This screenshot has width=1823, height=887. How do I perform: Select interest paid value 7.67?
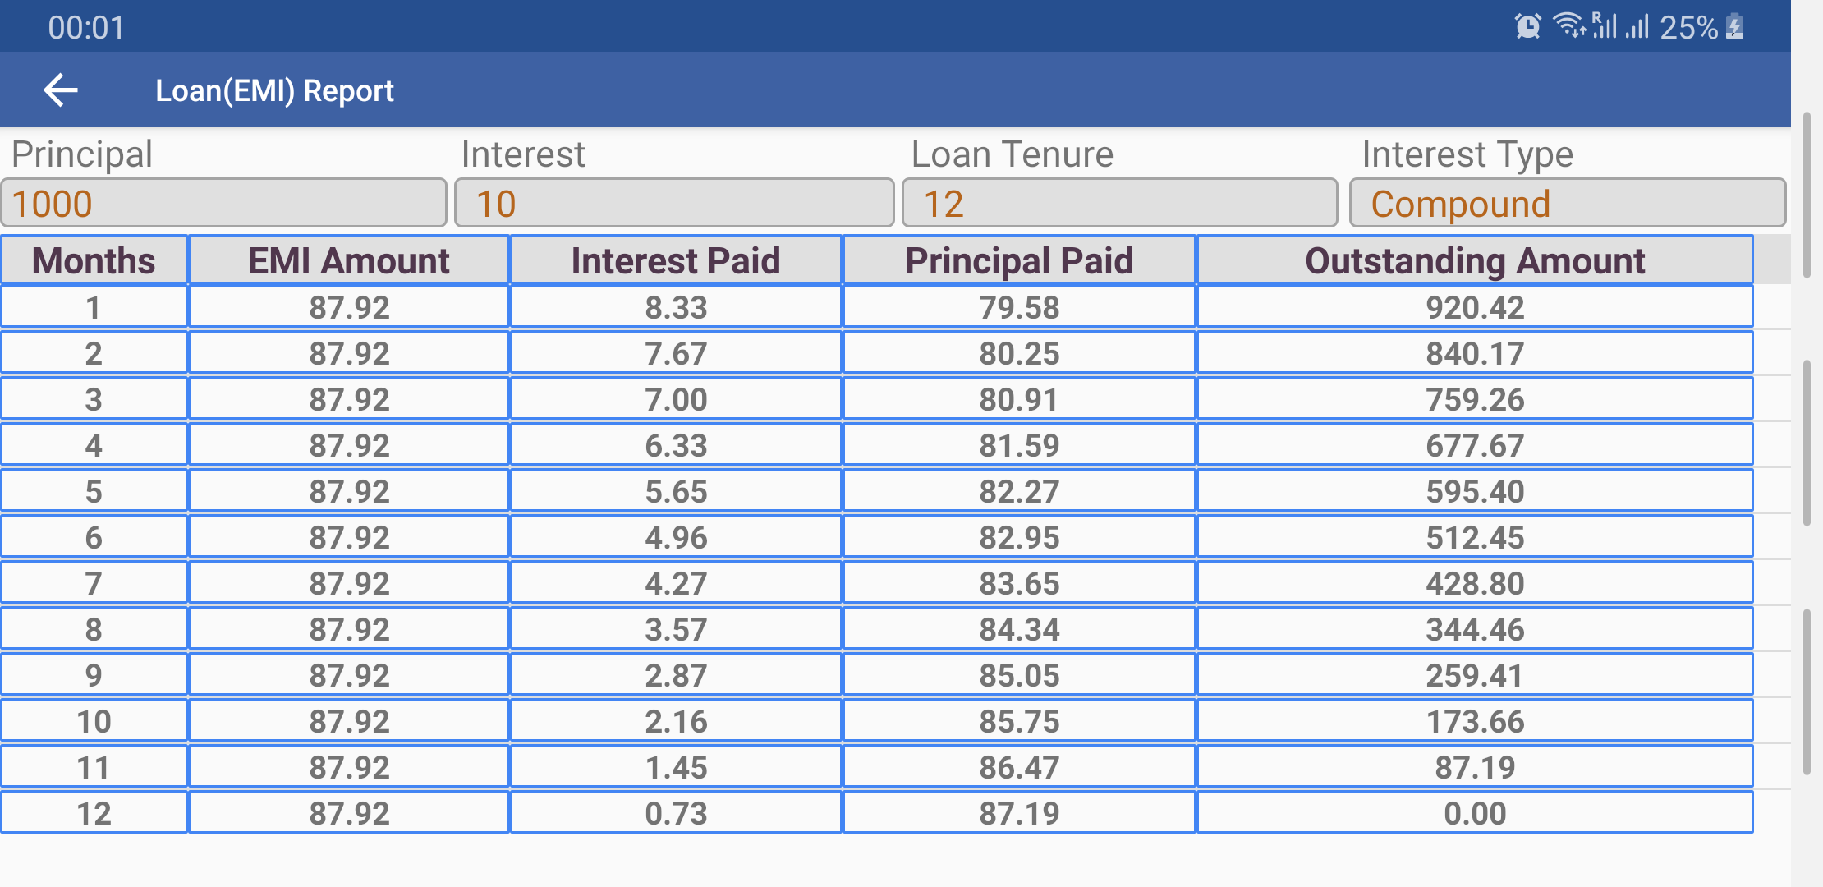pos(676,353)
